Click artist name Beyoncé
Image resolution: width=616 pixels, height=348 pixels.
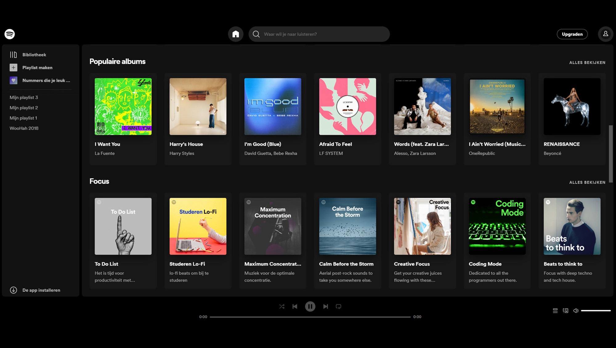552,153
